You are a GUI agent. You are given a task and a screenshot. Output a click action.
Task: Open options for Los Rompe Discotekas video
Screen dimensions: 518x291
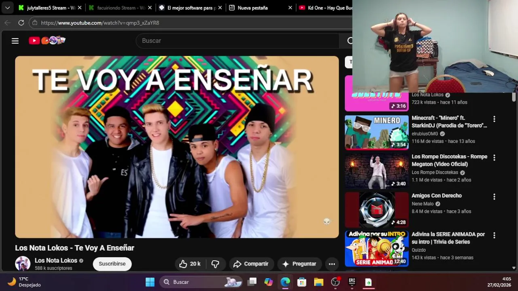pos(494,158)
